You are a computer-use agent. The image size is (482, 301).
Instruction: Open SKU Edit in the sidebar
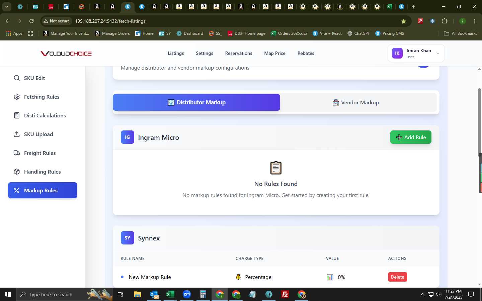point(43,78)
